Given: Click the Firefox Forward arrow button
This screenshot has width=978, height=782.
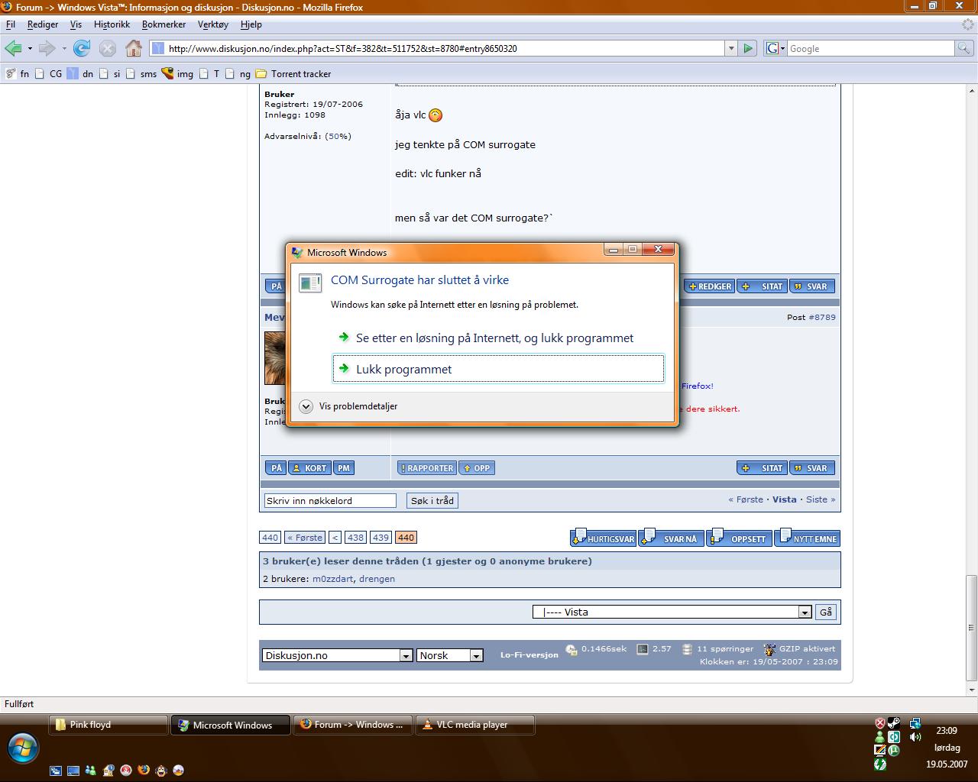Looking at the screenshot, I should [x=47, y=48].
